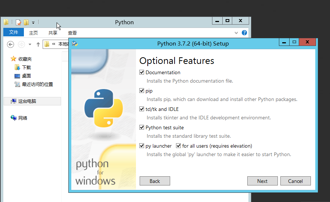Maximize the Python Explorer window
This screenshot has height=202, width=330.
pyautogui.click(x=227, y=21)
